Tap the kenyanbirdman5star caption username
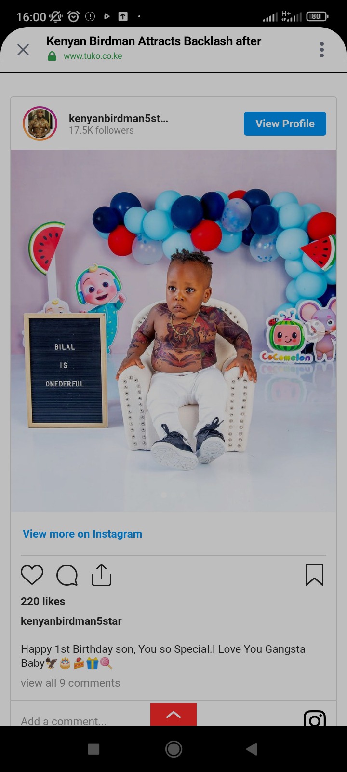The image size is (347, 772). 71,621
